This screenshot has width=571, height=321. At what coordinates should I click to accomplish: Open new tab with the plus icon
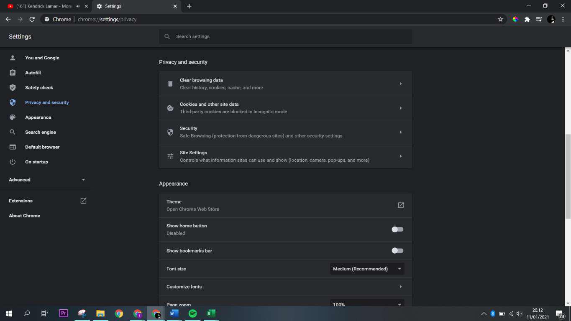189,6
